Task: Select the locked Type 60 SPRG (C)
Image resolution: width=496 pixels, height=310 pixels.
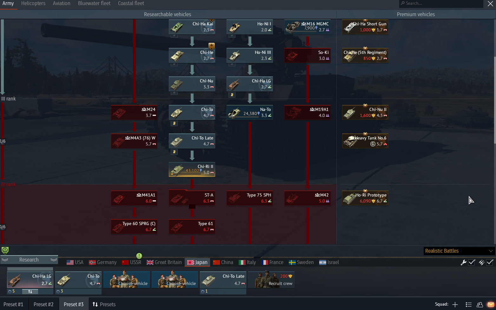Action: click(x=134, y=227)
